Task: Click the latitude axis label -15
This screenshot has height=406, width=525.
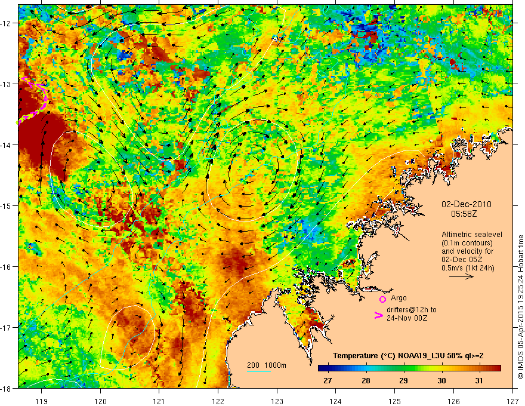Action: click(6, 206)
